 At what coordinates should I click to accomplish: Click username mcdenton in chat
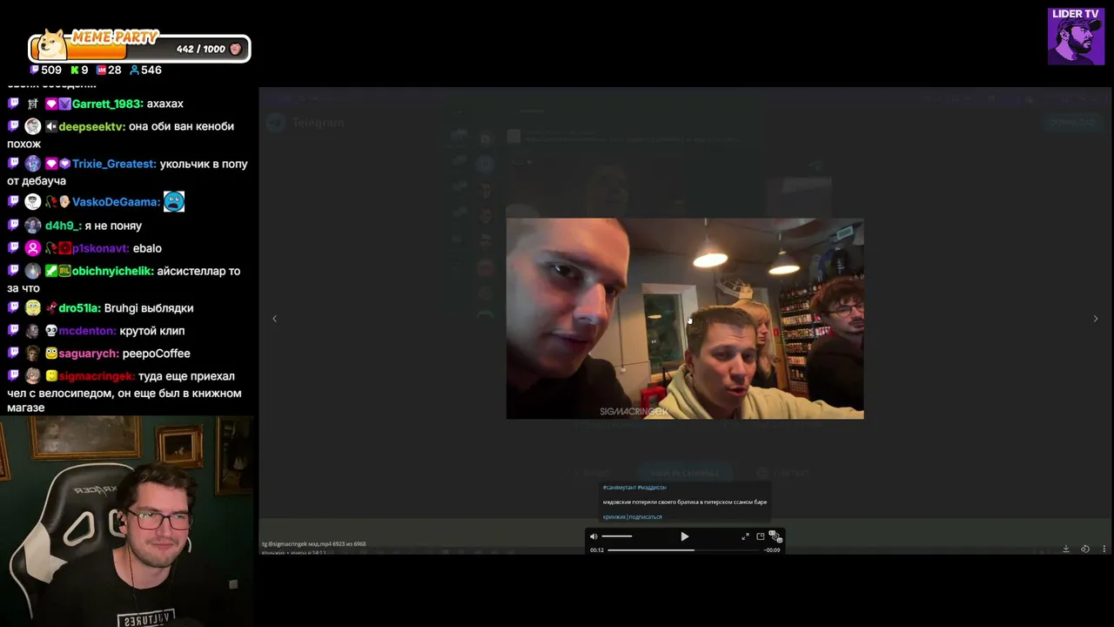86,331
